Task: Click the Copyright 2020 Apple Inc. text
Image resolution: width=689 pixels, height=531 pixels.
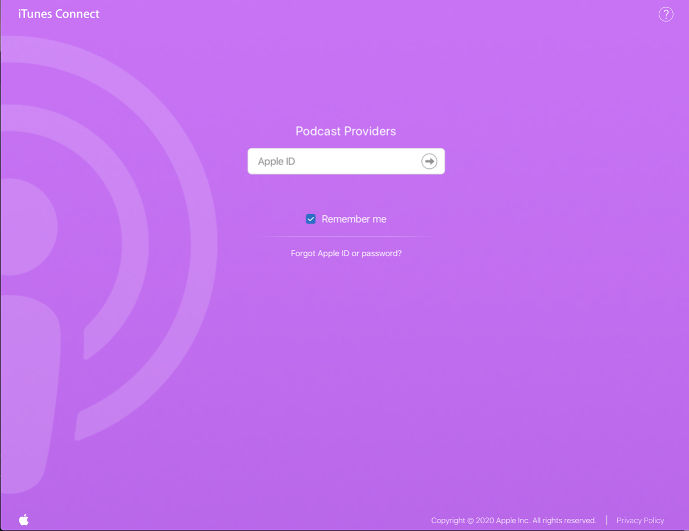Action: pyautogui.click(x=513, y=521)
